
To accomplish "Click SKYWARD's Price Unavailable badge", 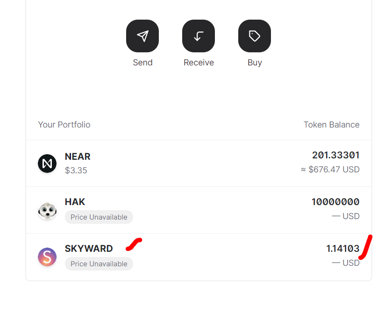I will 99,263.
